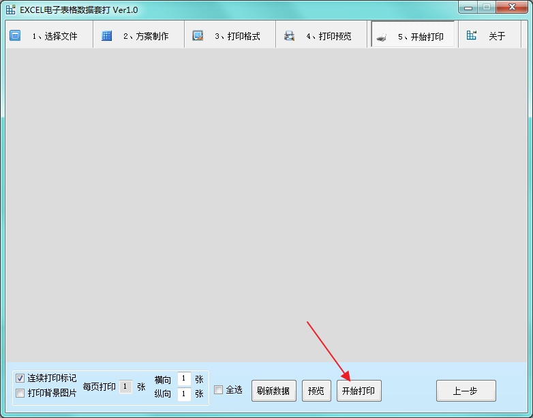
Task: Close the application window
Action: (x=512, y=7)
